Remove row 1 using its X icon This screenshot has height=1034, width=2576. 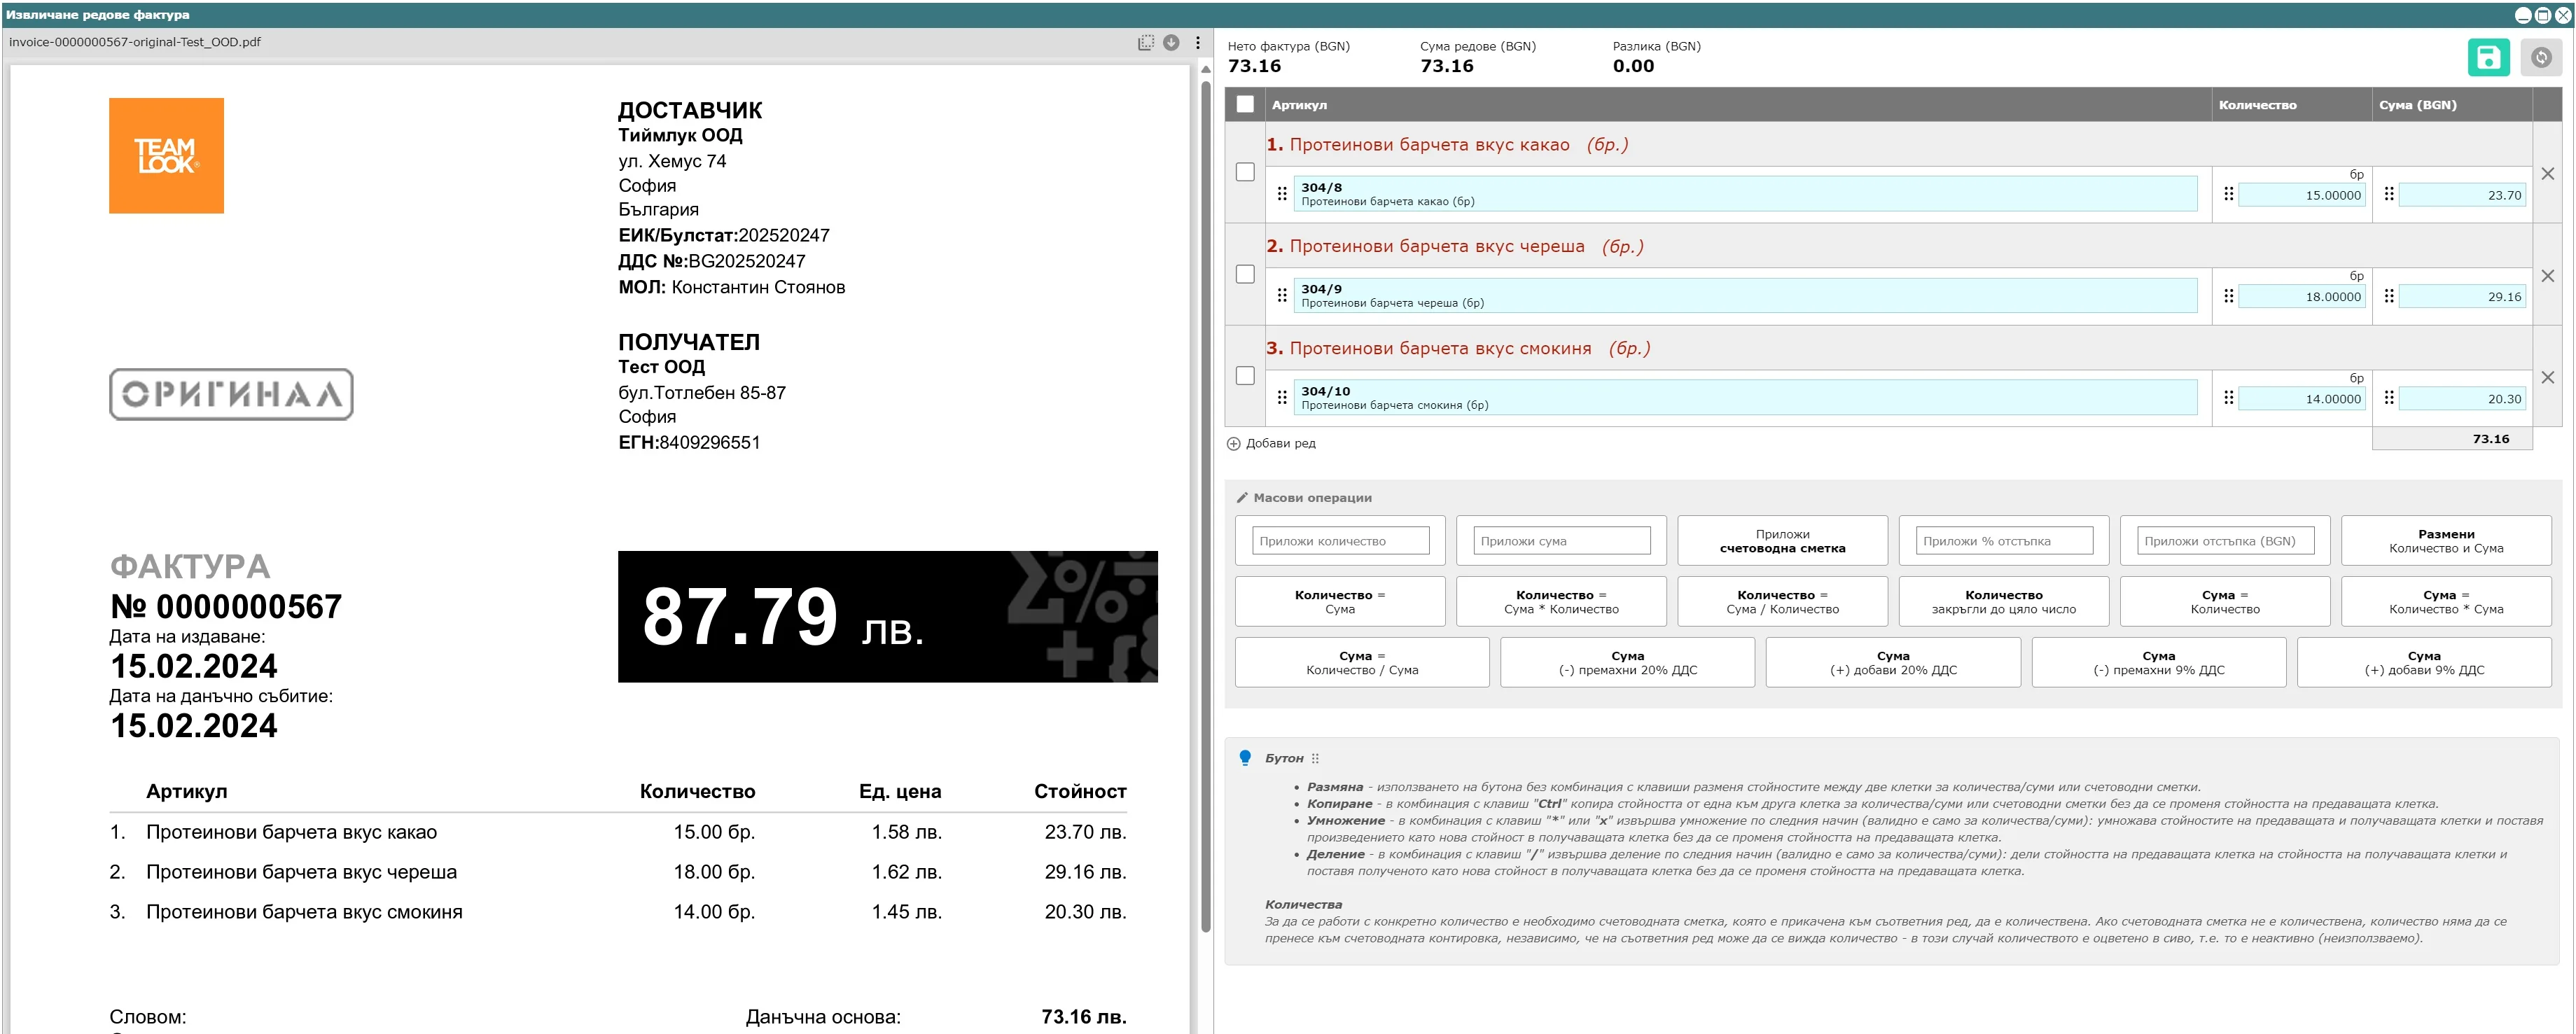pos(2547,174)
